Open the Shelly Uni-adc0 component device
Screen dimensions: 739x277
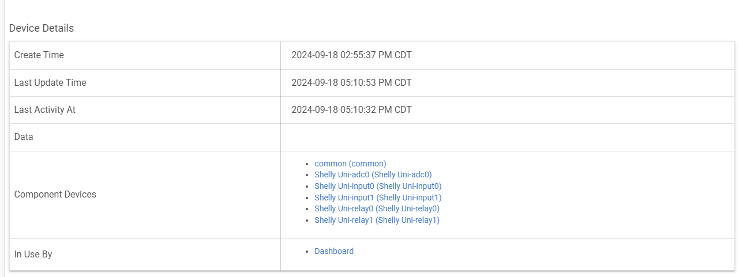pos(373,174)
